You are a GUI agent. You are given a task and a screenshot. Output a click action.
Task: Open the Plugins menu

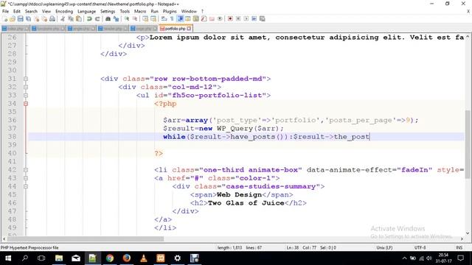click(x=170, y=11)
